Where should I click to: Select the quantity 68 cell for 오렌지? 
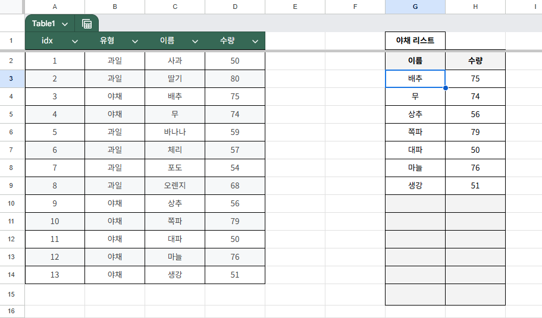235,186
